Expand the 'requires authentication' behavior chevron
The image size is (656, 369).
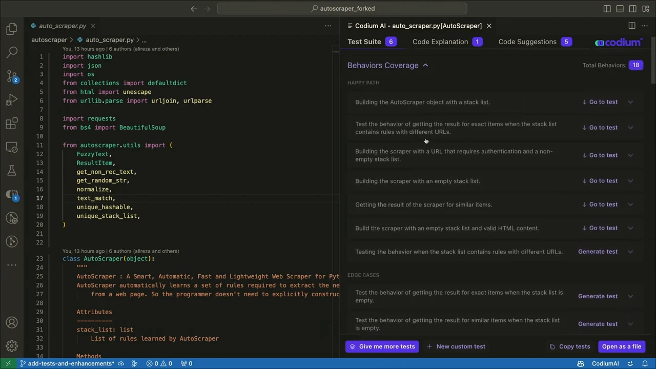(x=630, y=155)
